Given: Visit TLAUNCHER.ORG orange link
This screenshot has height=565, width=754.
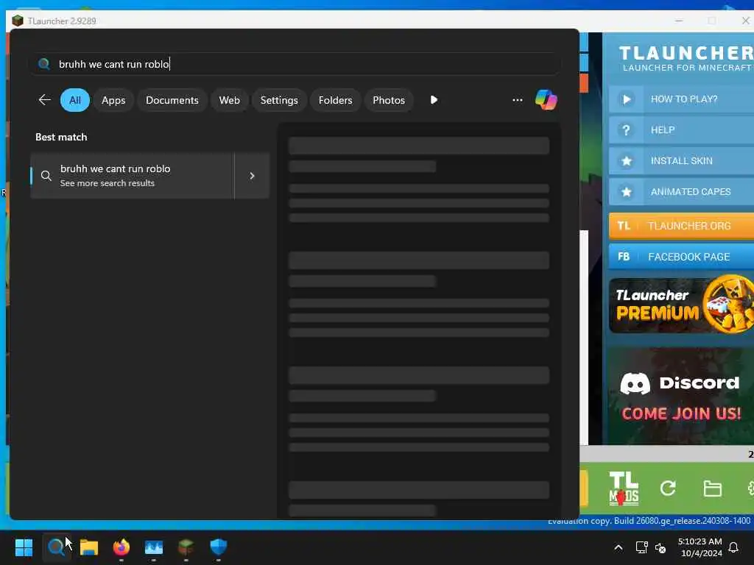Looking at the screenshot, I should point(681,226).
